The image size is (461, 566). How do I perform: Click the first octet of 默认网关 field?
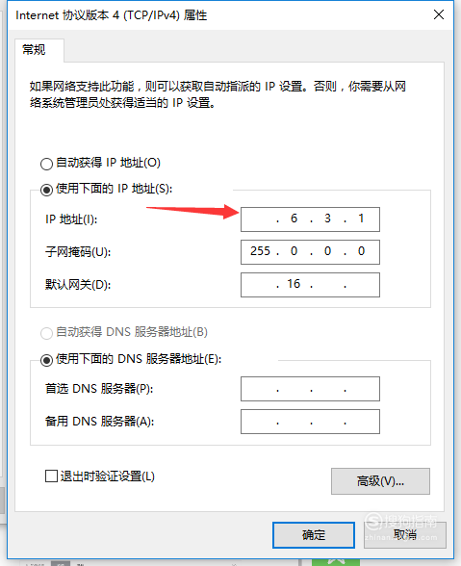coord(260,285)
